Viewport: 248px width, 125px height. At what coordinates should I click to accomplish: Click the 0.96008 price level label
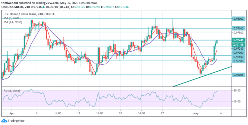pyautogui.click(x=238, y=75)
